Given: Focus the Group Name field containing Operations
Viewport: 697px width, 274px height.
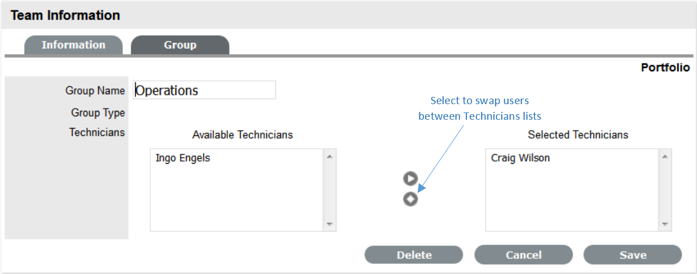Looking at the screenshot, I should 204,90.
